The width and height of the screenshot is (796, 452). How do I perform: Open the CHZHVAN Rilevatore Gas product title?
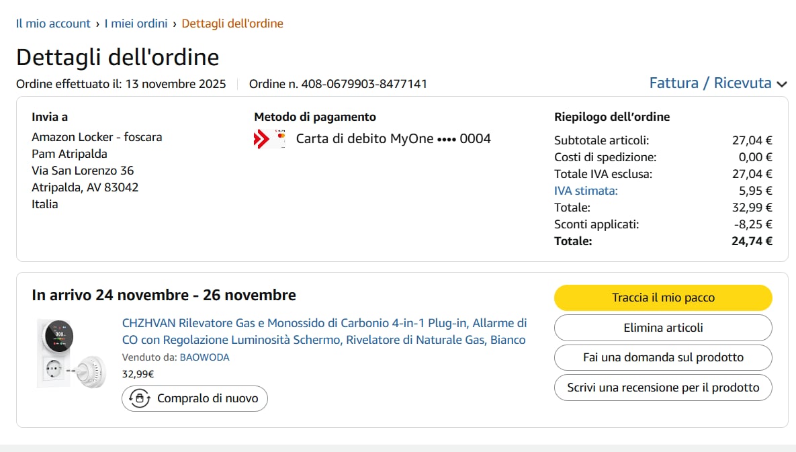pyautogui.click(x=324, y=331)
